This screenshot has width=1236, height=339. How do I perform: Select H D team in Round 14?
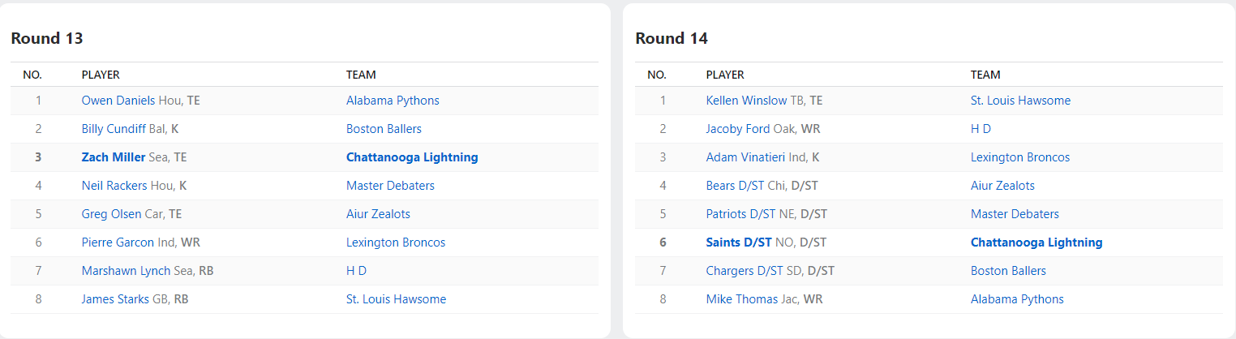981,129
